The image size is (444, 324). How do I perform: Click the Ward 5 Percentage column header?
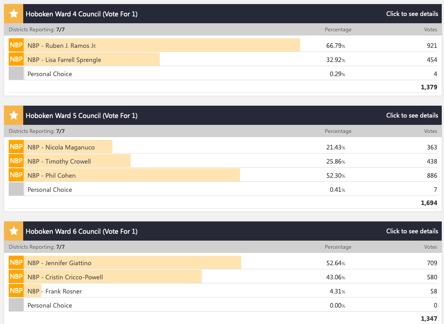pyautogui.click(x=338, y=131)
